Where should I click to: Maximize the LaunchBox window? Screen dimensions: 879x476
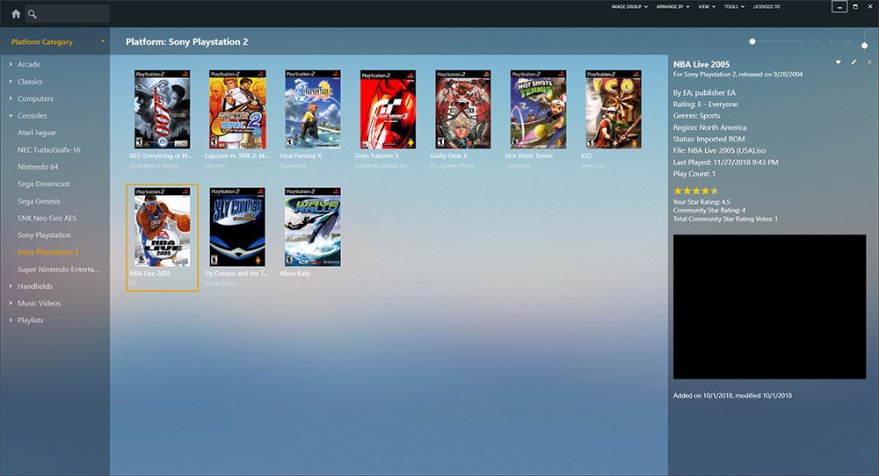[855, 7]
